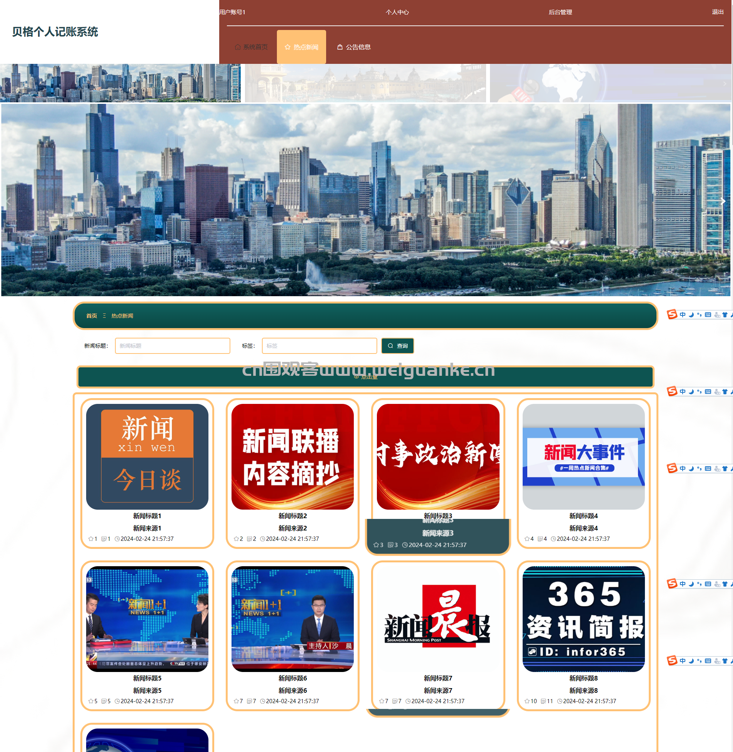
Task: Click the comment icon on 新闻标题6 card
Action: (250, 702)
